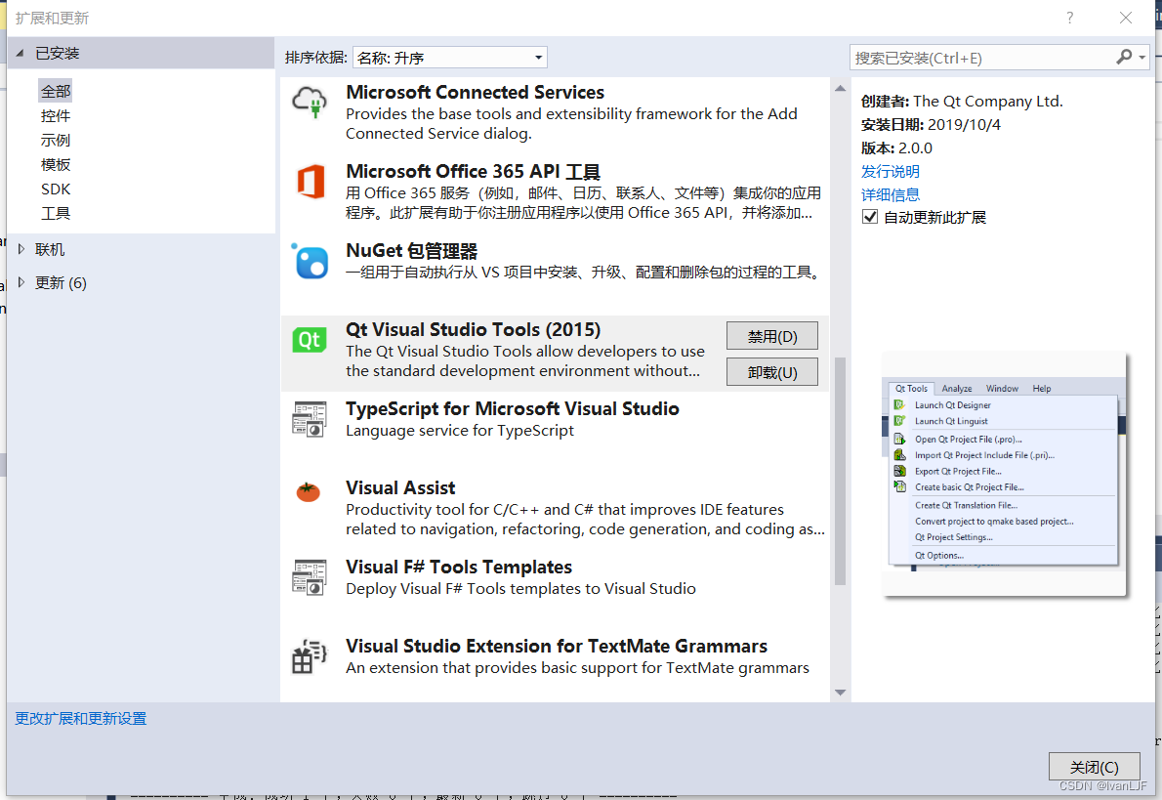The height and width of the screenshot is (800, 1162).
Task: Click the version 2.0.0 text
Action: [x=915, y=148]
